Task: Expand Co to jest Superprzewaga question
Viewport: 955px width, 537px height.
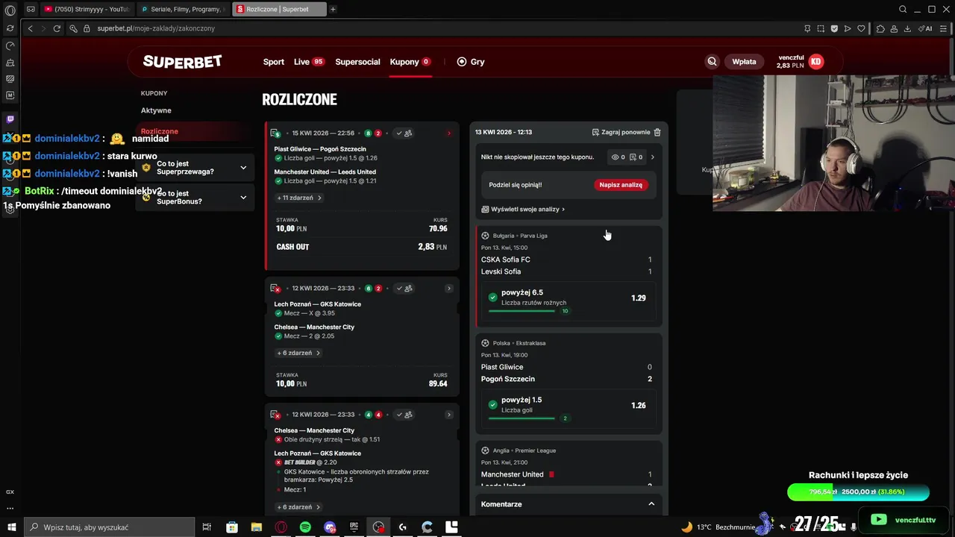Action: (195, 168)
